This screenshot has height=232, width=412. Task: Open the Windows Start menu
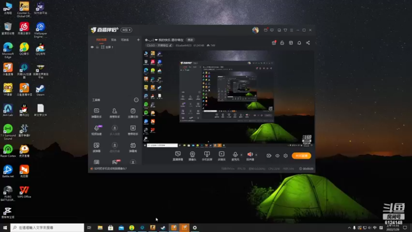coord(5,227)
